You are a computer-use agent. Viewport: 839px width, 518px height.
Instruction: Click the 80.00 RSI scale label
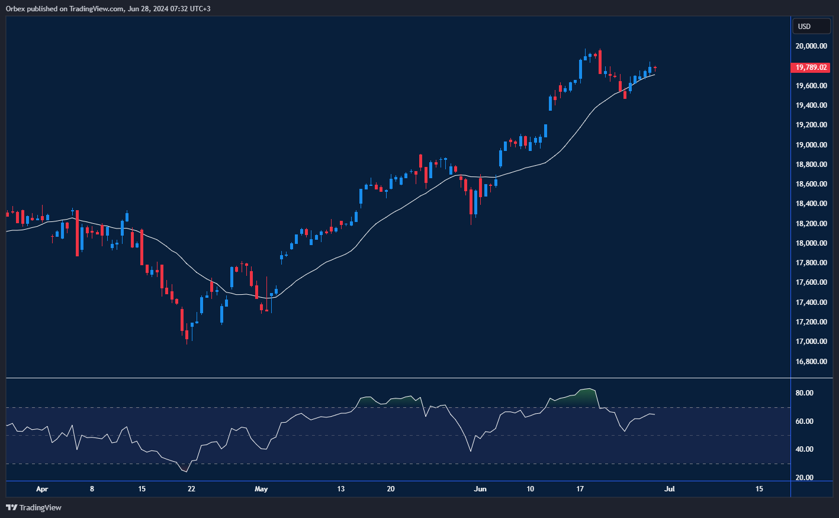805,392
